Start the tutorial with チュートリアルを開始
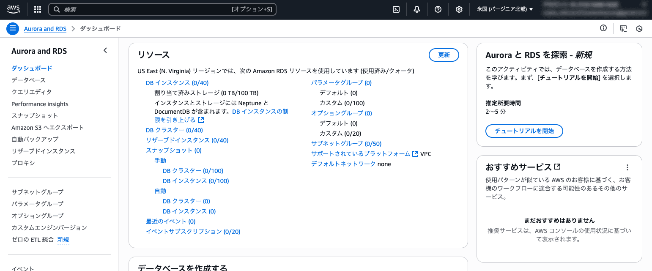The image size is (652, 271). [524, 131]
